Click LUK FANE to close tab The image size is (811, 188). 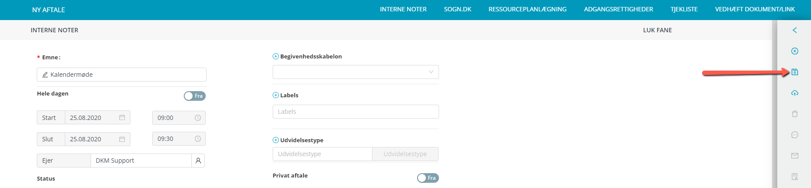point(657,30)
